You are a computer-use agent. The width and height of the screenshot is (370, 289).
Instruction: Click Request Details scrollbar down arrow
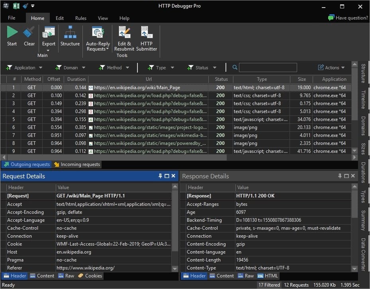tap(175, 268)
